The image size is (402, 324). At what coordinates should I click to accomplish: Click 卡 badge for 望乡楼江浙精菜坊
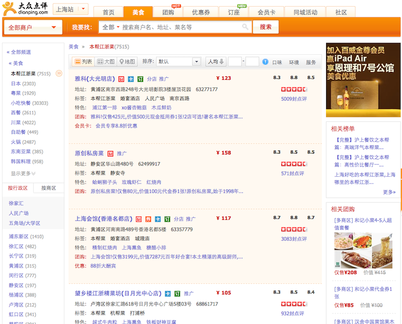(168, 293)
